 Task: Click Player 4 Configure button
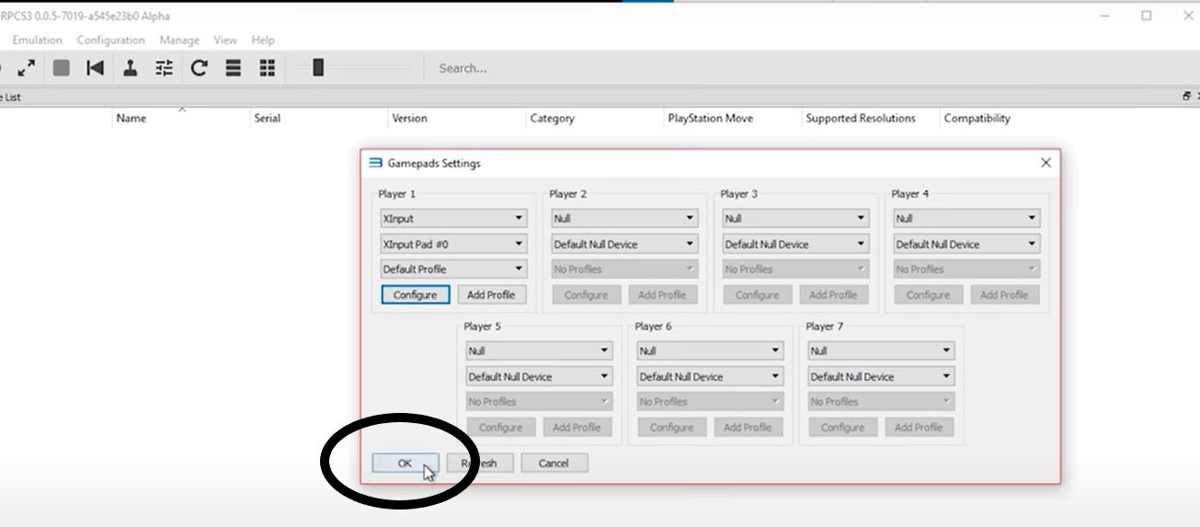(x=929, y=295)
